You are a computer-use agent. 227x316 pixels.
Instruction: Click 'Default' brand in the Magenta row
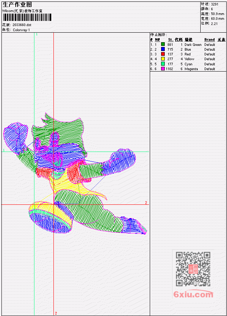tap(210, 69)
